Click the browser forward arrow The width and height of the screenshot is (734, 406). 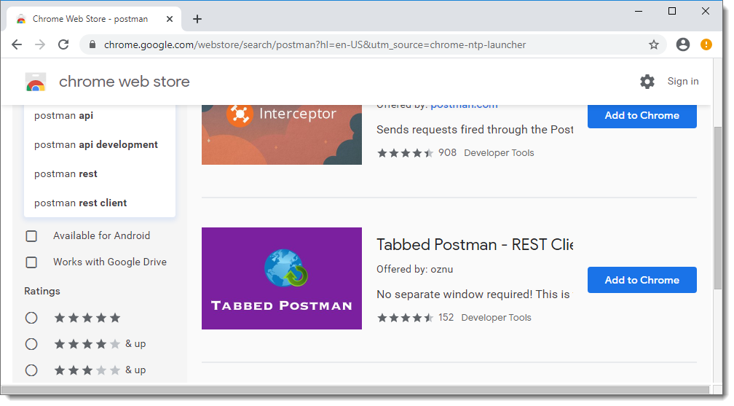[40, 44]
